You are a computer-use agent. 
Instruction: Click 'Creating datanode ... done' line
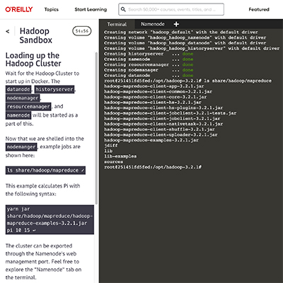pyautogui.click(x=149, y=76)
